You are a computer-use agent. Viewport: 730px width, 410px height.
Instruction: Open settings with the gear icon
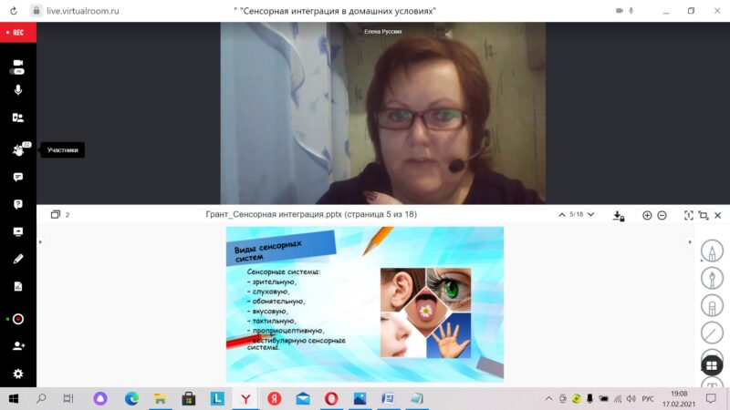coord(17,374)
